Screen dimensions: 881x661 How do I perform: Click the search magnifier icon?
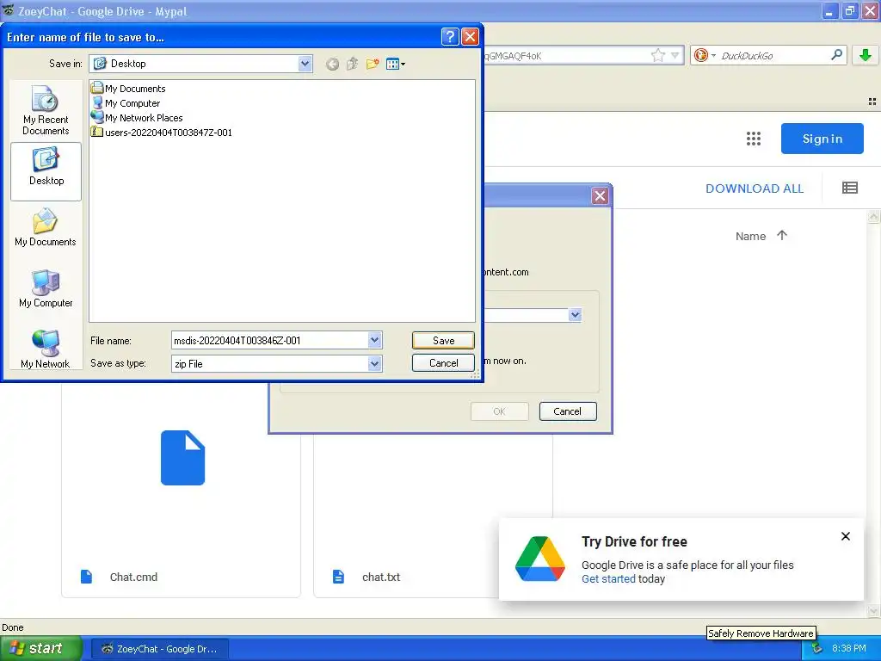coord(836,55)
